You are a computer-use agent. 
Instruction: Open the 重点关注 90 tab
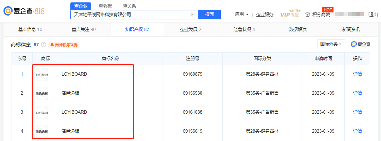click(84, 30)
